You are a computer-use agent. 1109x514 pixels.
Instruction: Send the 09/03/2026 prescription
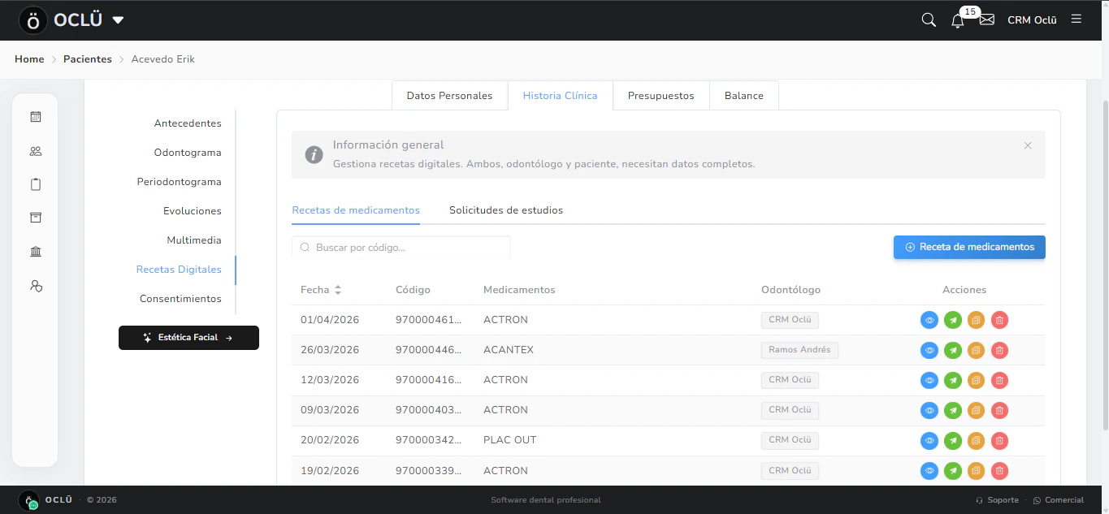click(953, 410)
